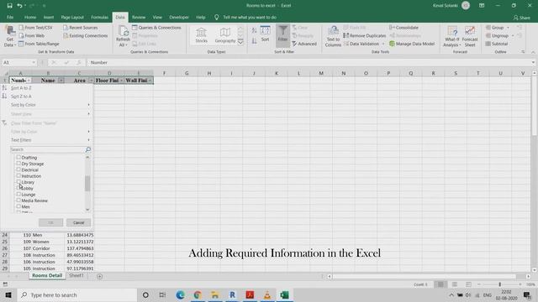The width and height of the screenshot is (538, 302).
Task: Click the Save icon in title bar
Action: (9, 6)
